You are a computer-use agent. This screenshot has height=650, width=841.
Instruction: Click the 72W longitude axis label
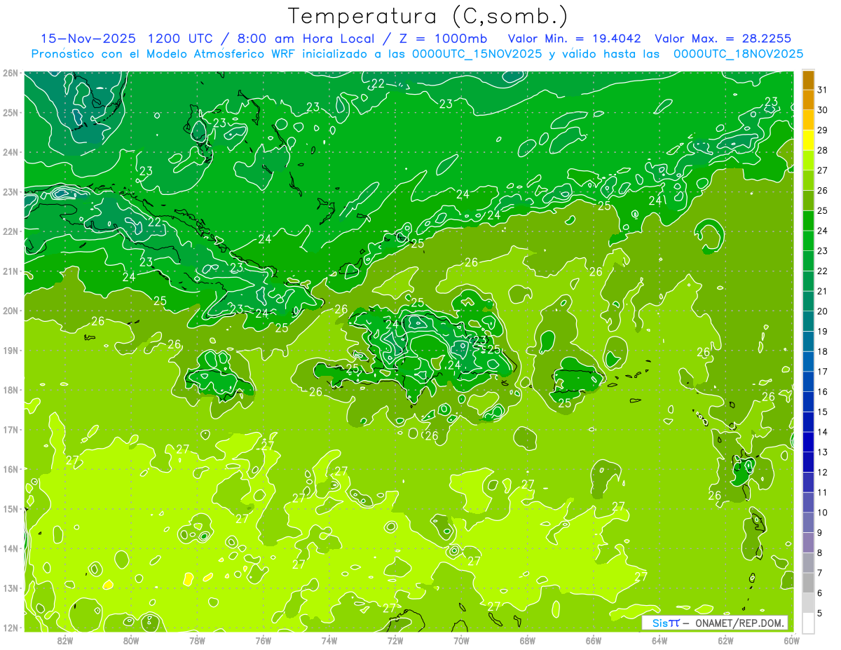(395, 640)
